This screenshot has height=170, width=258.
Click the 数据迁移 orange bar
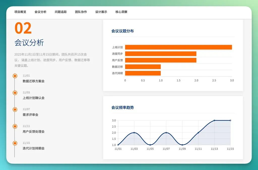coord(143,67)
